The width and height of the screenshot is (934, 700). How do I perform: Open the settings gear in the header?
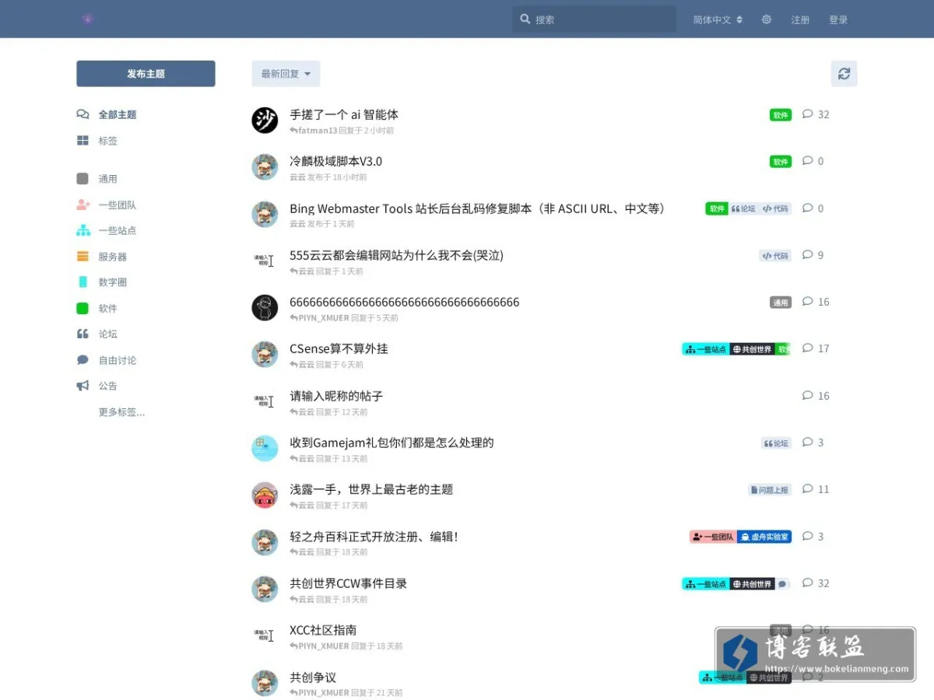pos(767,19)
